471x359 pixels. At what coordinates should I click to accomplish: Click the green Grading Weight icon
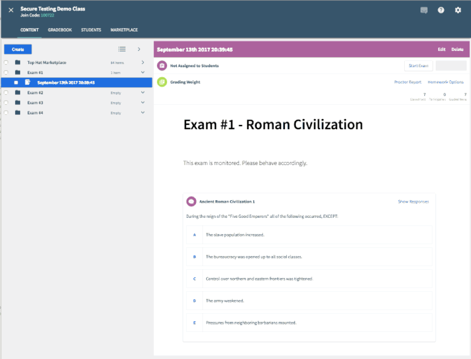click(x=162, y=82)
